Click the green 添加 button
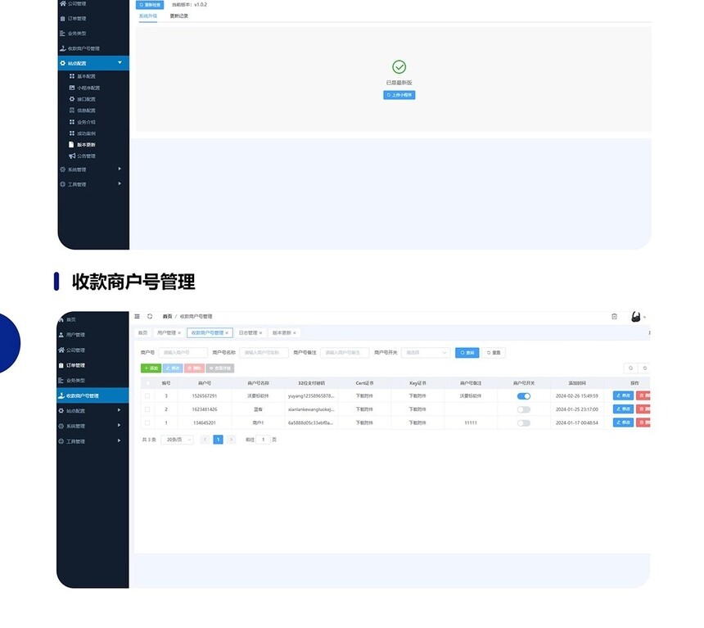This screenshot has height=628, width=704. (x=151, y=368)
